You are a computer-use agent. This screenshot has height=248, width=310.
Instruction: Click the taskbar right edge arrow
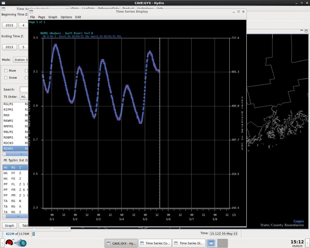coord(308,243)
